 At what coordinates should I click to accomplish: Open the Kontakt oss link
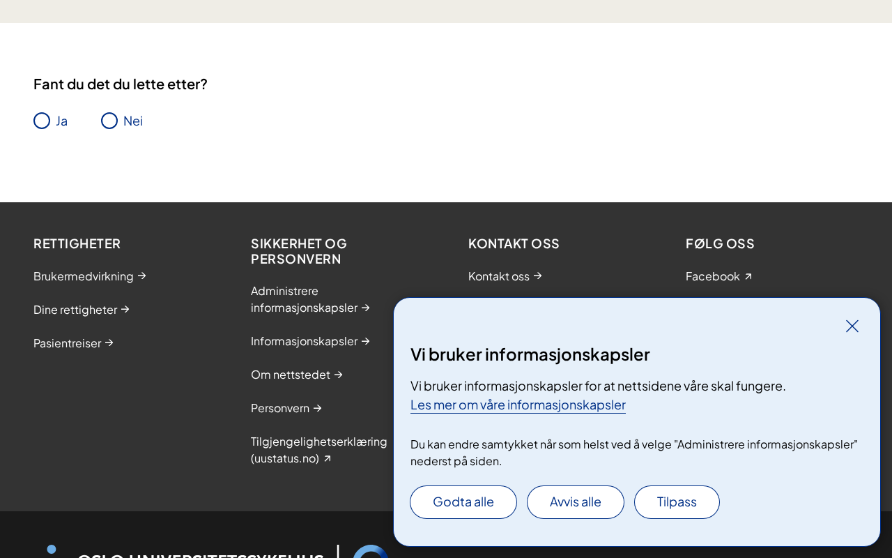(x=505, y=276)
